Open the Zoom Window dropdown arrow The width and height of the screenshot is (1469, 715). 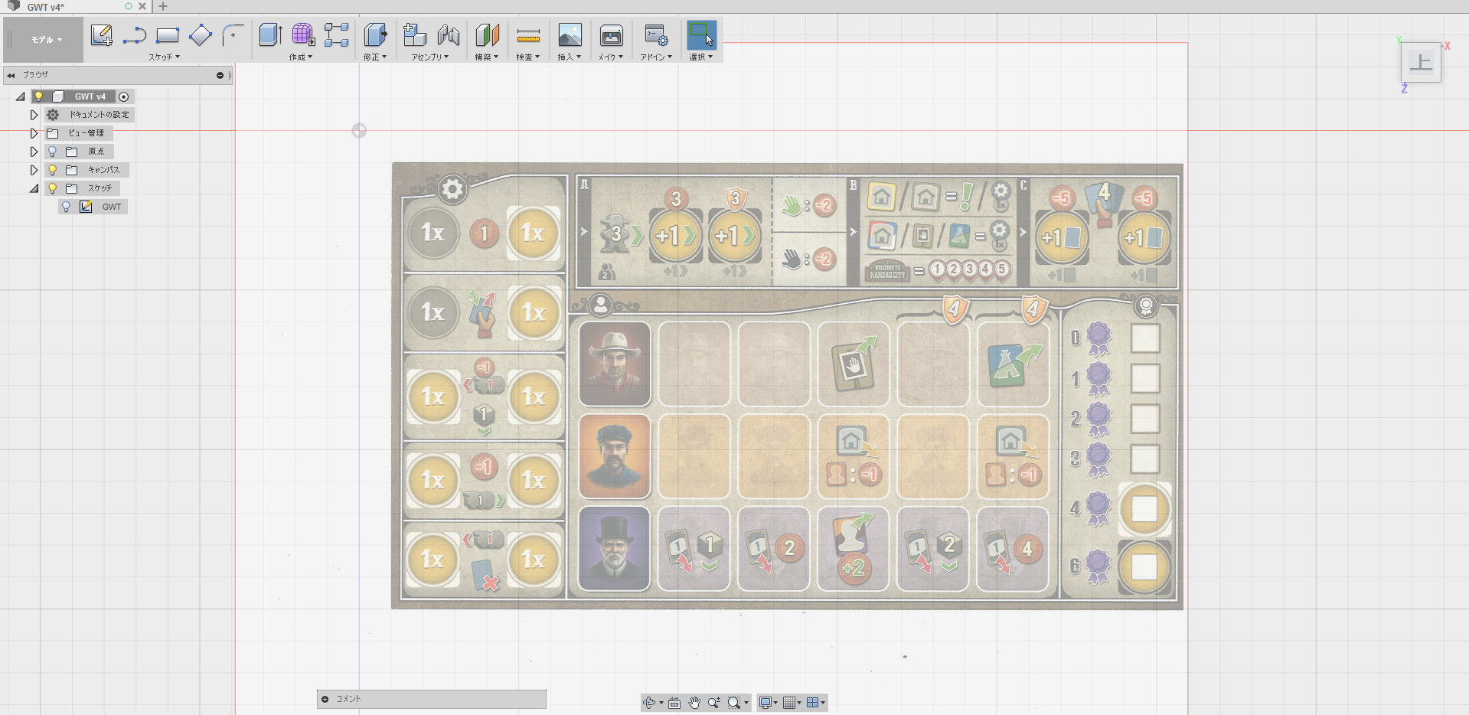[746, 703]
